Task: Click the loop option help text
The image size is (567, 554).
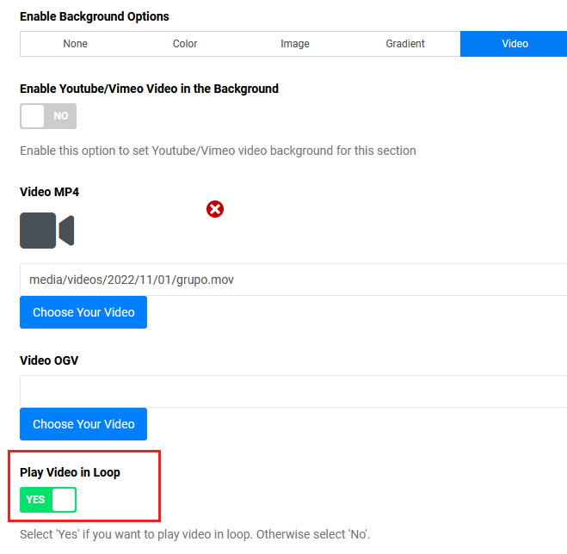Action: [x=195, y=535]
